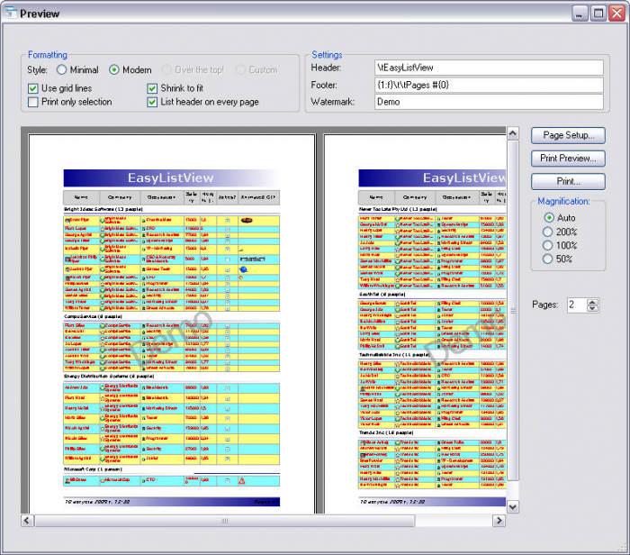This screenshot has height=555, width=630.
Task: Click the Preview window title icon
Action: 11,13
